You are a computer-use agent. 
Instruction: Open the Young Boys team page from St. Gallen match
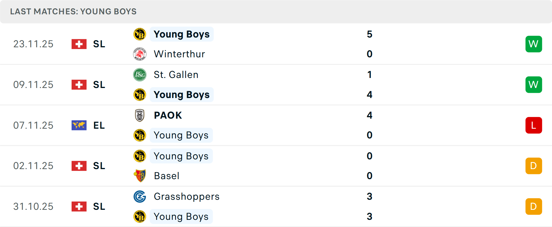coord(182,95)
